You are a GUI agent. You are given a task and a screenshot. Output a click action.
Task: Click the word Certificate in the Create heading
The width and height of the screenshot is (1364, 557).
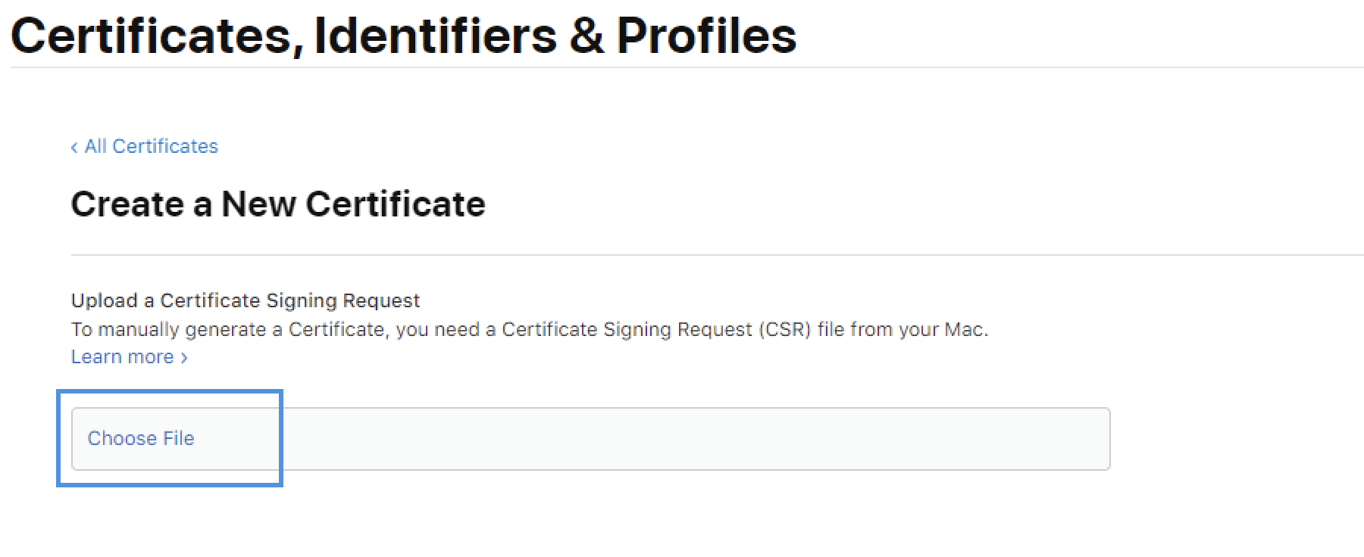[395, 204]
